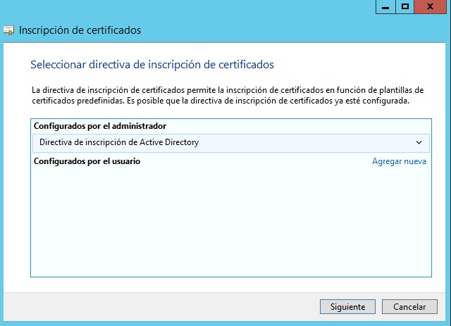Click the Seleccionar directiva de inscripción heading
The width and height of the screenshot is (451, 326).
(152, 65)
